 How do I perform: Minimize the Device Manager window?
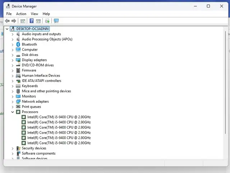195,6
